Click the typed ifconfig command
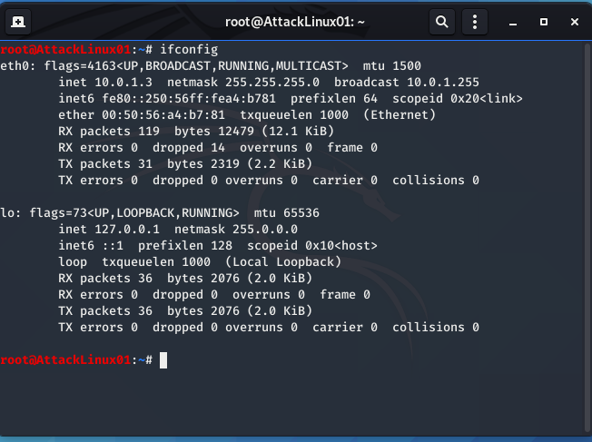Viewport: 592px width, 442px height. 189,49
